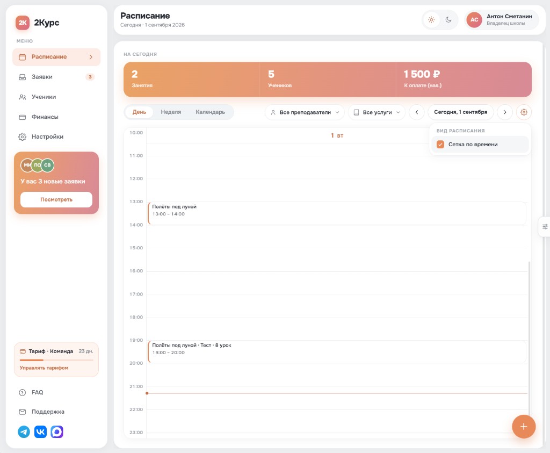550x453 pixels.
Task: Go to previous day arrow
Action: point(417,112)
